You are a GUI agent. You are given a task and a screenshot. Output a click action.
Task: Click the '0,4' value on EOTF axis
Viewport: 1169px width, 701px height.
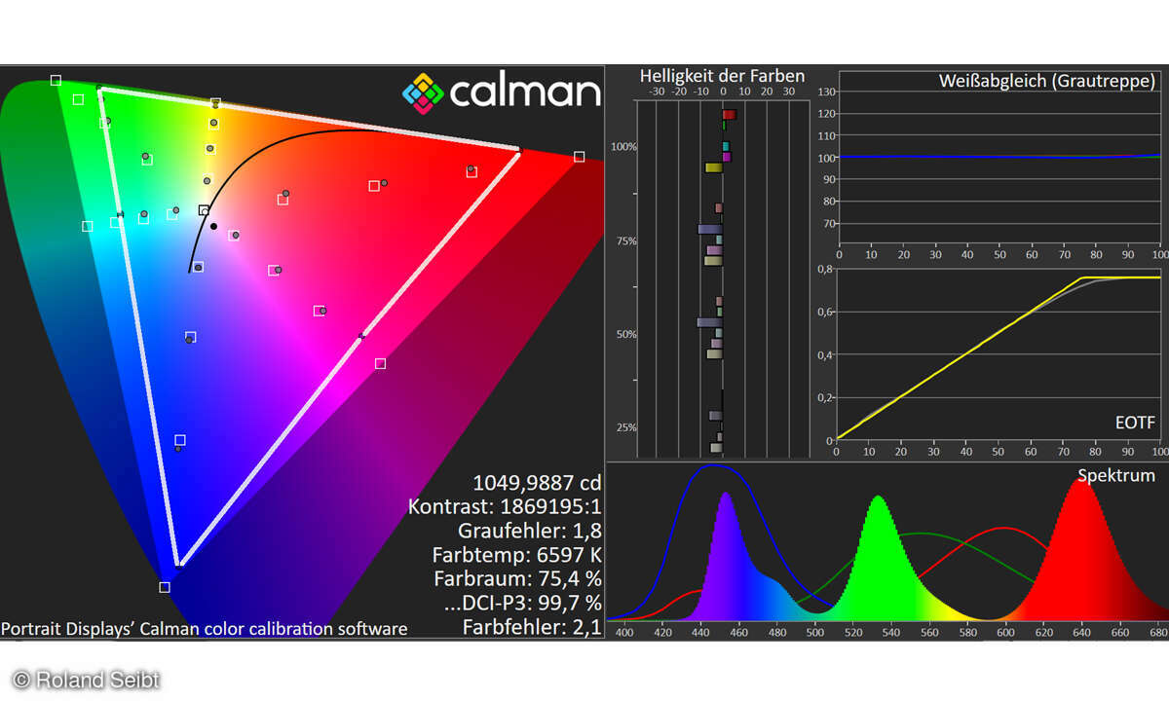pyautogui.click(x=826, y=354)
